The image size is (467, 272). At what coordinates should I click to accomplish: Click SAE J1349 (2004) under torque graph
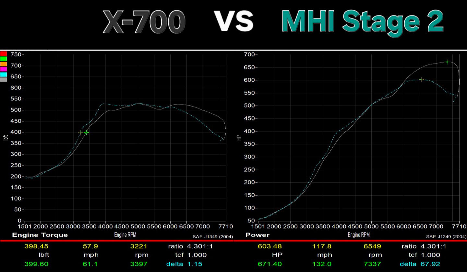[213, 237]
